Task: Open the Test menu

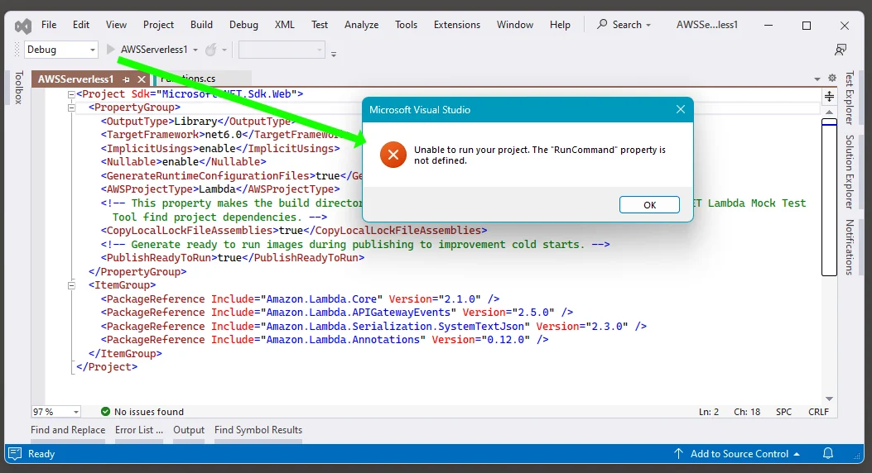Action: (320, 25)
